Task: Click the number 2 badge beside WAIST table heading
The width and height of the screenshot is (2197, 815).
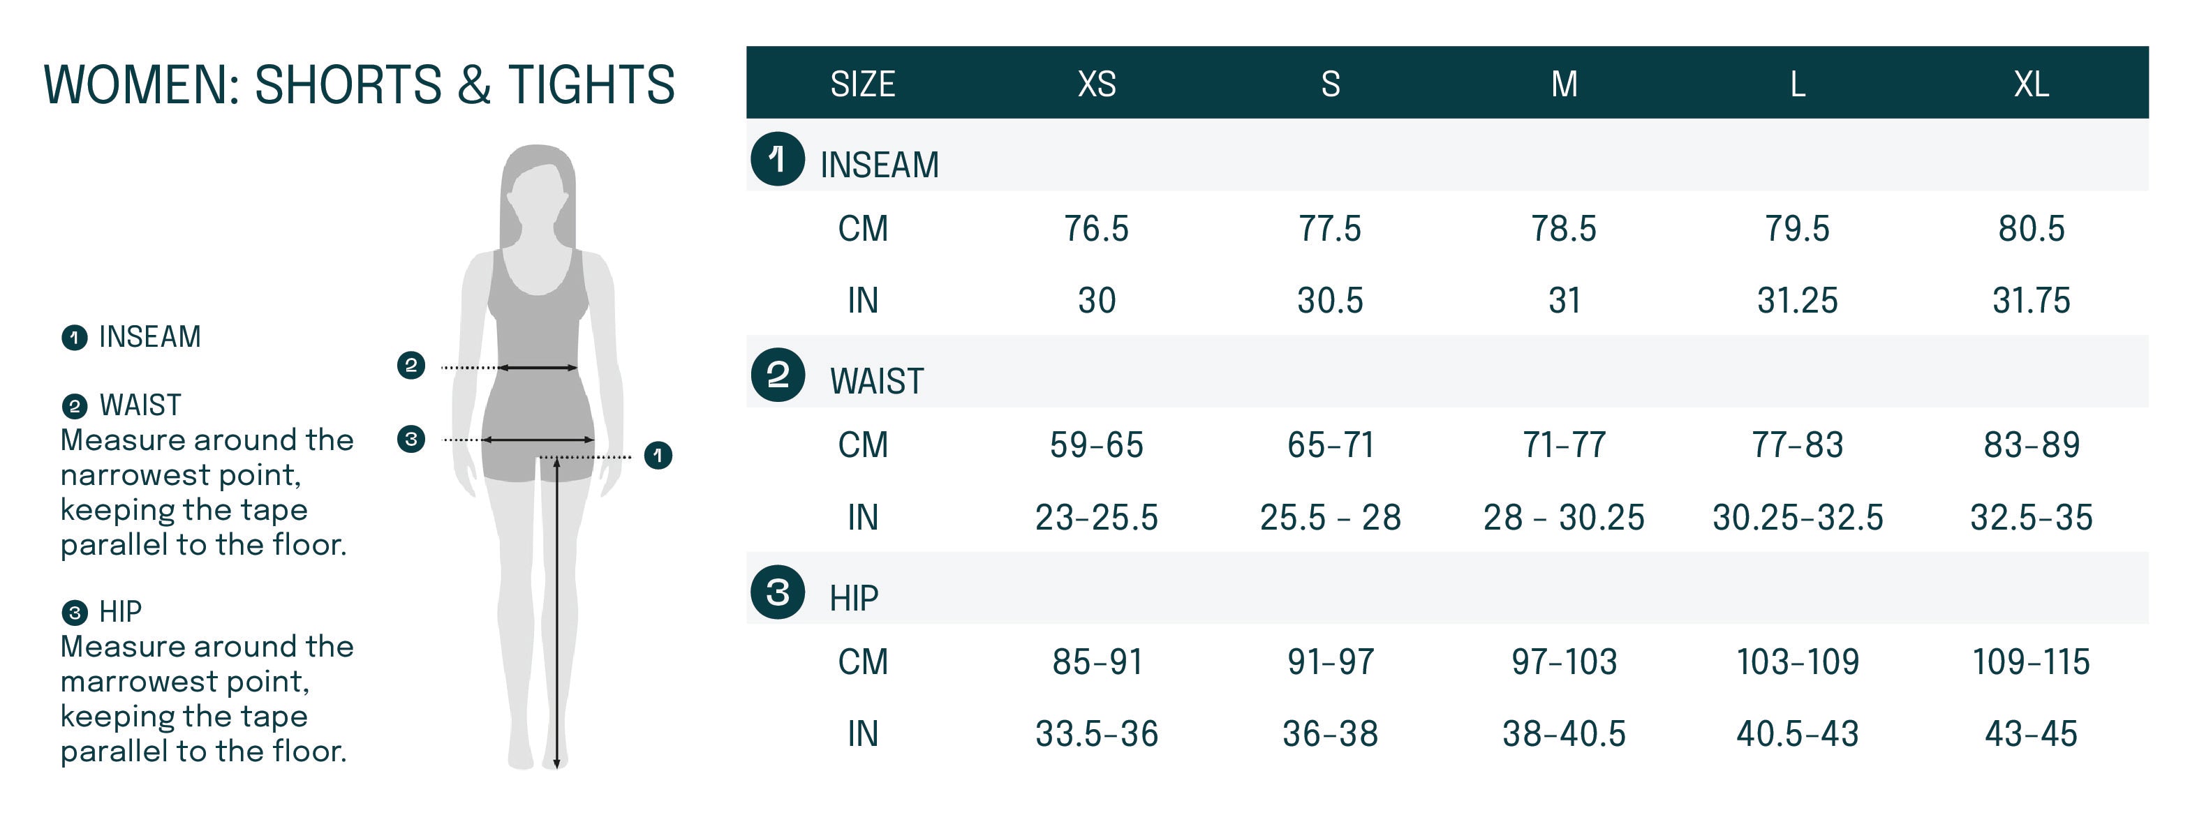Action: click(x=777, y=375)
